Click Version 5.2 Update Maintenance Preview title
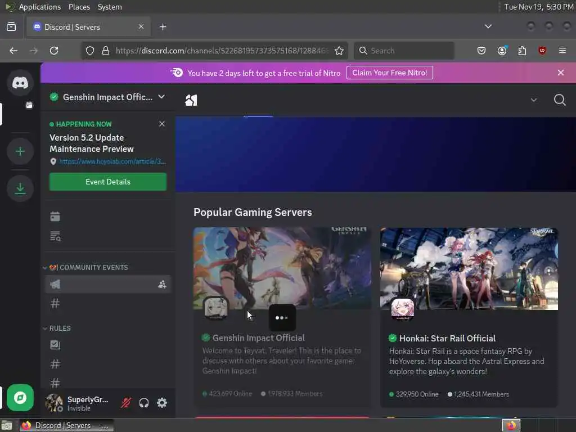 pyautogui.click(x=92, y=143)
